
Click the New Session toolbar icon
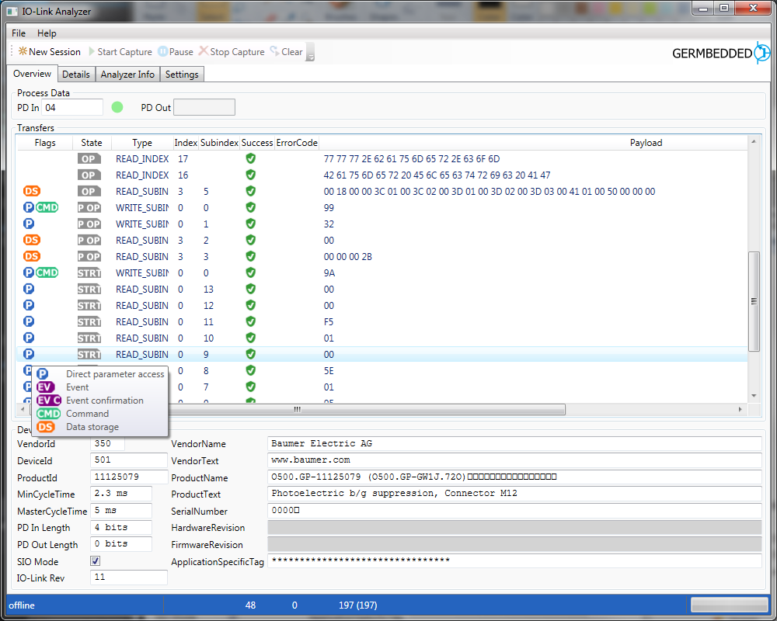[23, 52]
